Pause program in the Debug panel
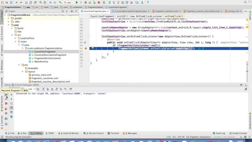The width and height of the screenshot is (252, 142). [6, 99]
